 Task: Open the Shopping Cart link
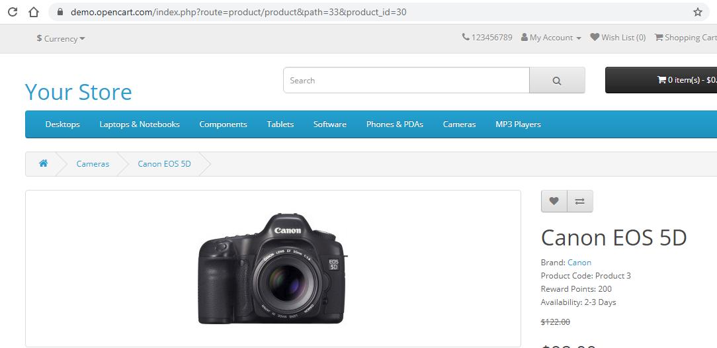coord(685,38)
